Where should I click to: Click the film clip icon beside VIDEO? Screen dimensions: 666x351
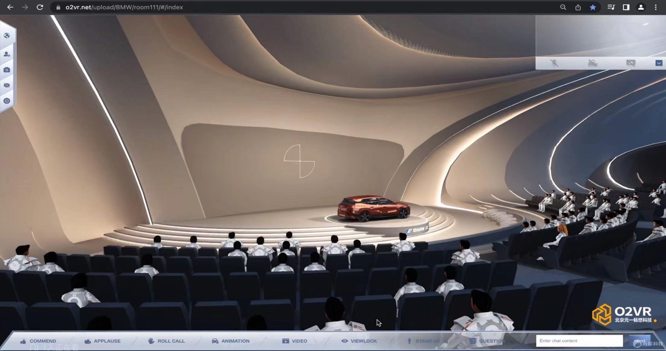285,341
